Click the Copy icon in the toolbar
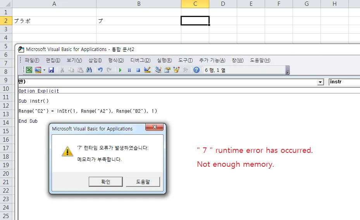Viewport: 360px width, 220px height. pyautogui.click(x=71, y=70)
